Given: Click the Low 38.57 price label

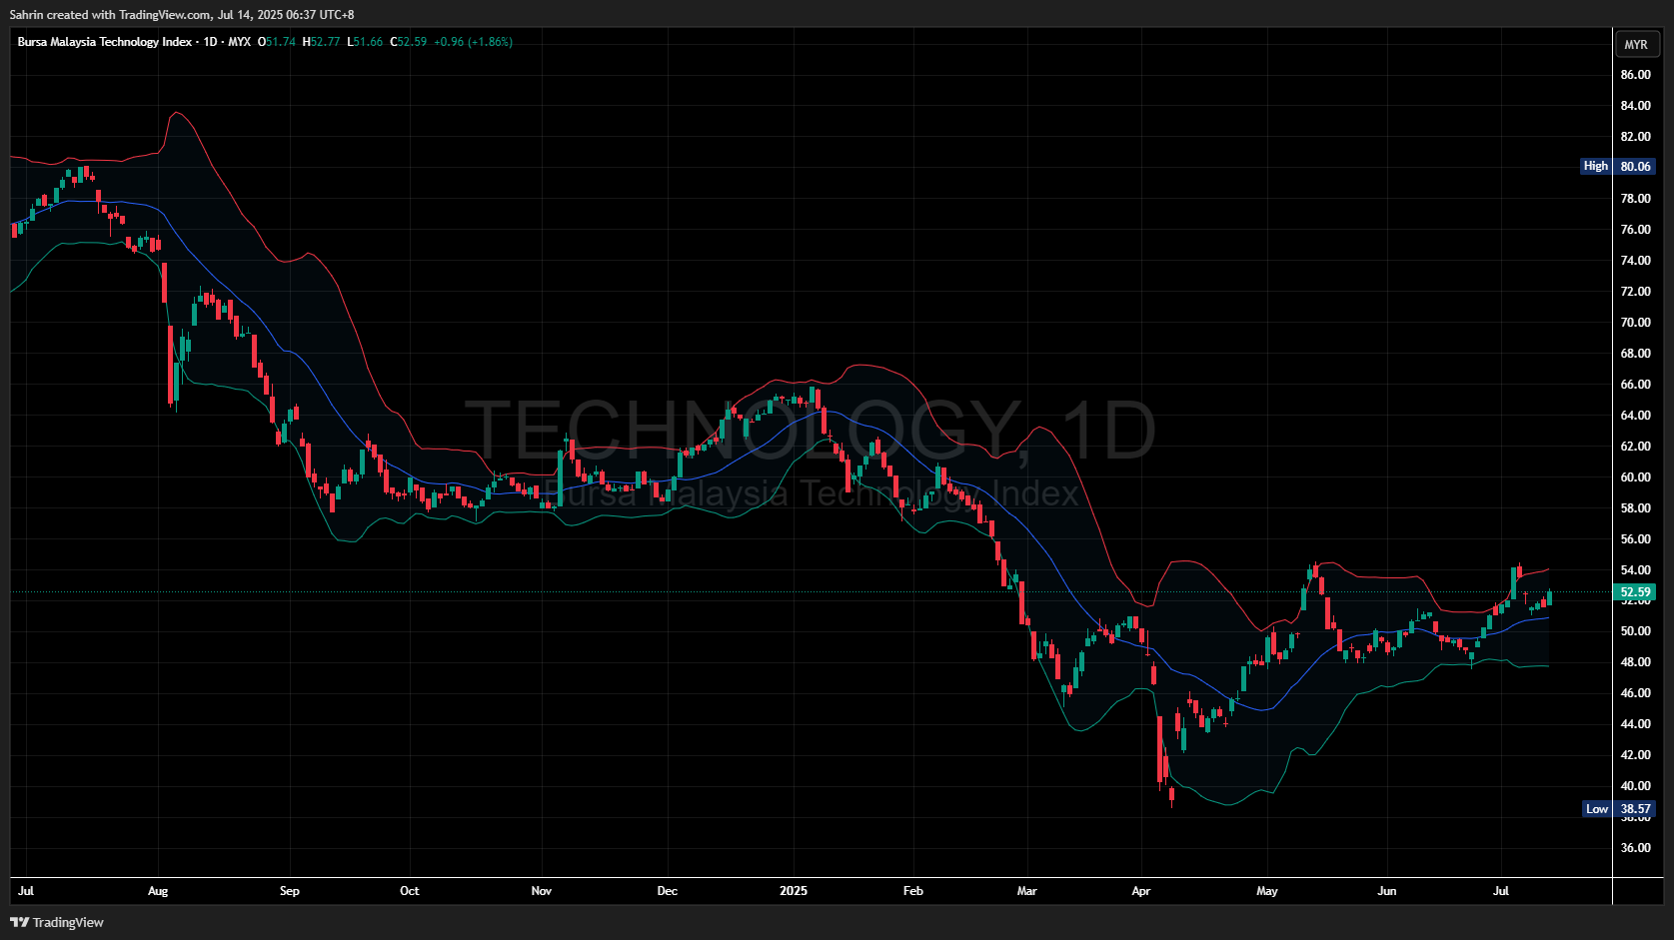Looking at the screenshot, I should point(1620,809).
